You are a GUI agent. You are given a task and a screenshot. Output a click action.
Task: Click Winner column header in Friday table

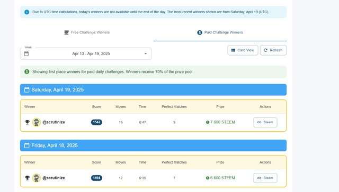(30, 162)
